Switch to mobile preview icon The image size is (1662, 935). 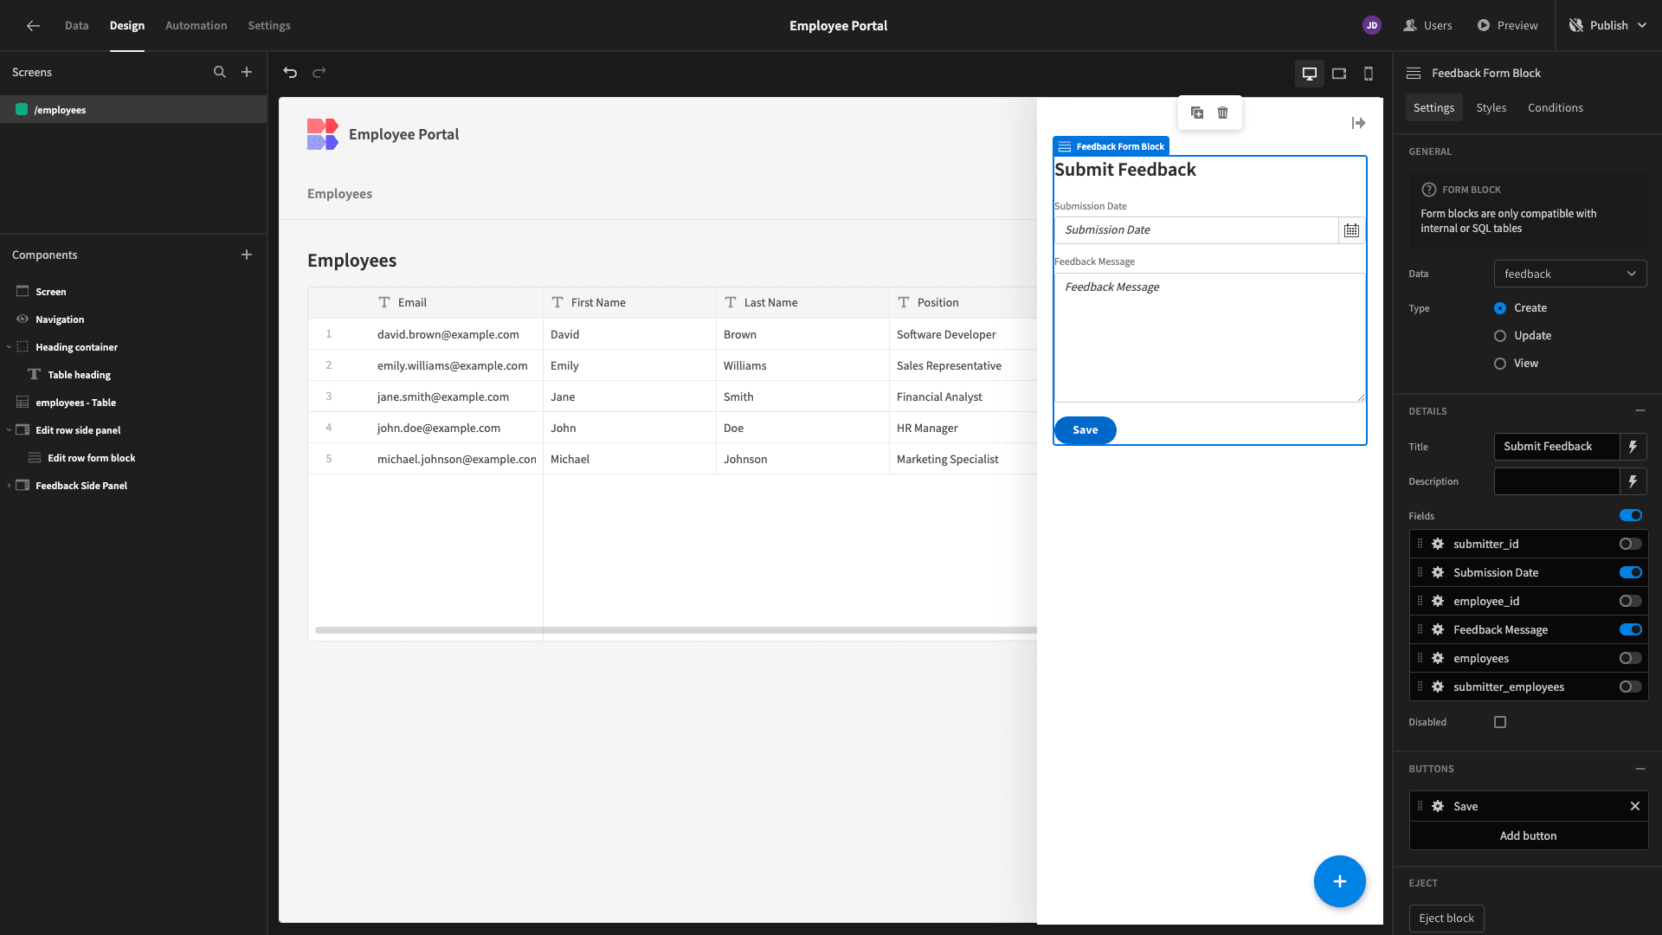pos(1369,74)
